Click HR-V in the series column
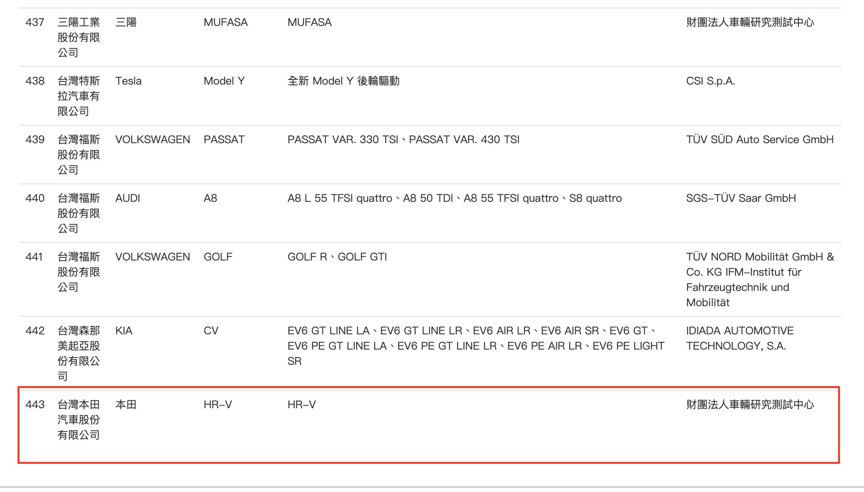This screenshot has width=864, height=492. coord(218,404)
